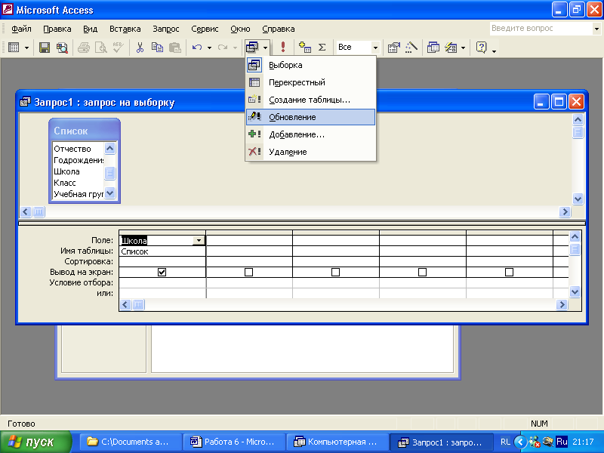
Task: Check Вывод на экран in third column
Action: pyautogui.click(x=335, y=272)
